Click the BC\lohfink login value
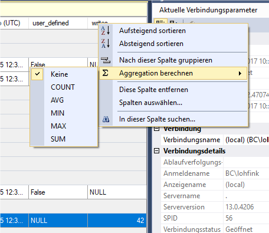 tap(242, 173)
